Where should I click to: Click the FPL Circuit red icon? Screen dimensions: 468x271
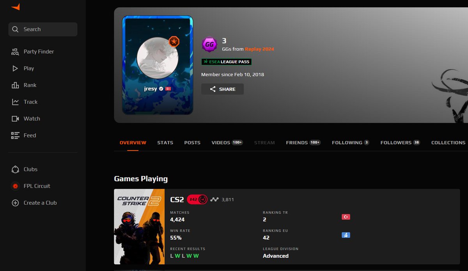pos(15,186)
